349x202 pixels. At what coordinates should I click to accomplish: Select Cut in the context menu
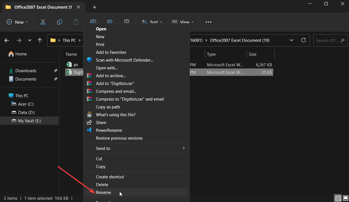(x=136, y=159)
